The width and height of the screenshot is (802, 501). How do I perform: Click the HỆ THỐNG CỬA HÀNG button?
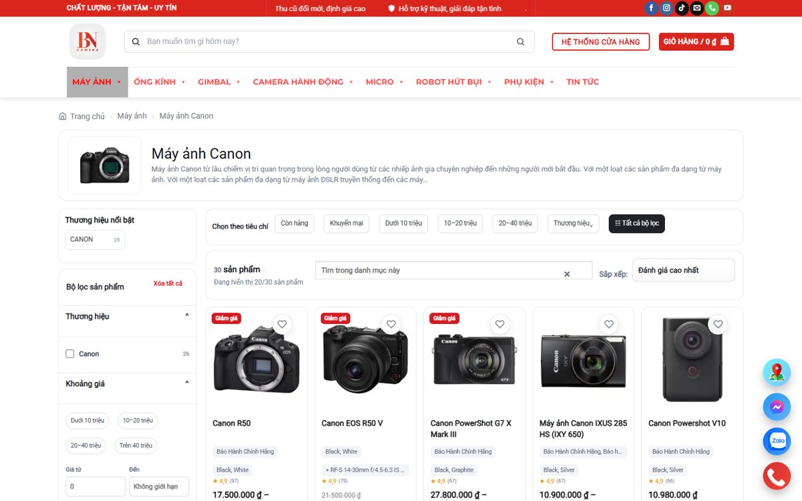click(x=601, y=42)
